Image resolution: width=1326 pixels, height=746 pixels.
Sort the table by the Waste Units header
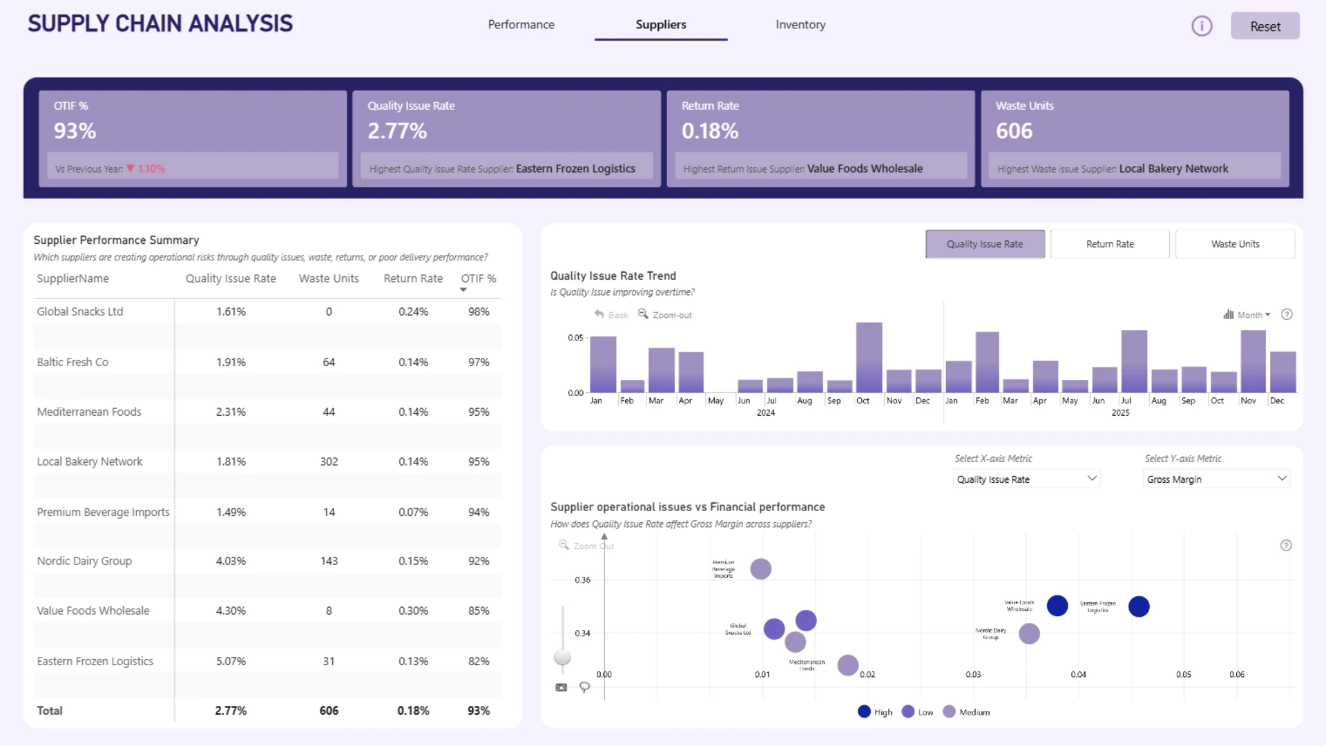(x=329, y=278)
